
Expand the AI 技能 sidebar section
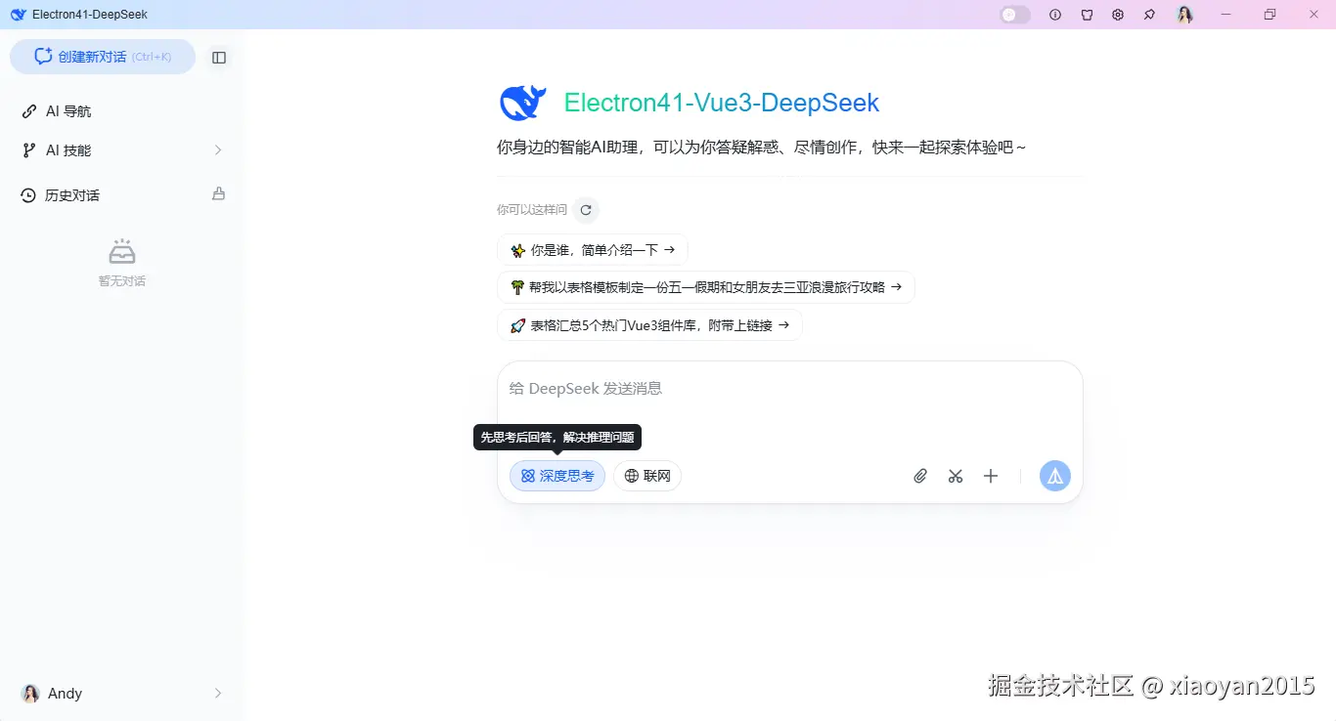pyautogui.click(x=121, y=149)
